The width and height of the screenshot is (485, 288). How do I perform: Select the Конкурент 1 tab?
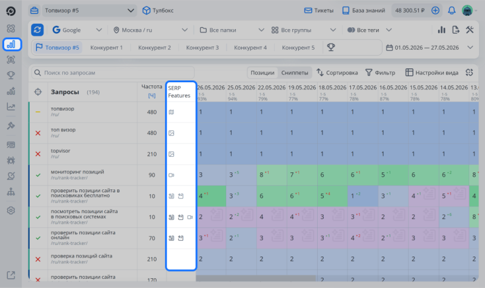[107, 48]
